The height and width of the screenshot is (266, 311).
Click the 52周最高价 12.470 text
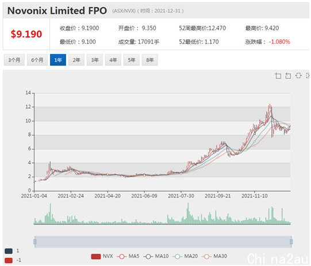tap(202, 28)
